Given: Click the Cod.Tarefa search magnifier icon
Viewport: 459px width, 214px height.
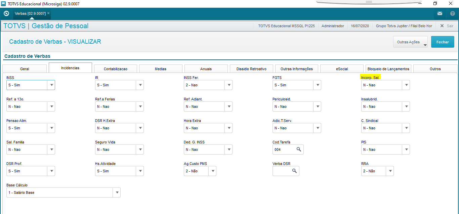Looking at the screenshot, I should tap(299, 149).
